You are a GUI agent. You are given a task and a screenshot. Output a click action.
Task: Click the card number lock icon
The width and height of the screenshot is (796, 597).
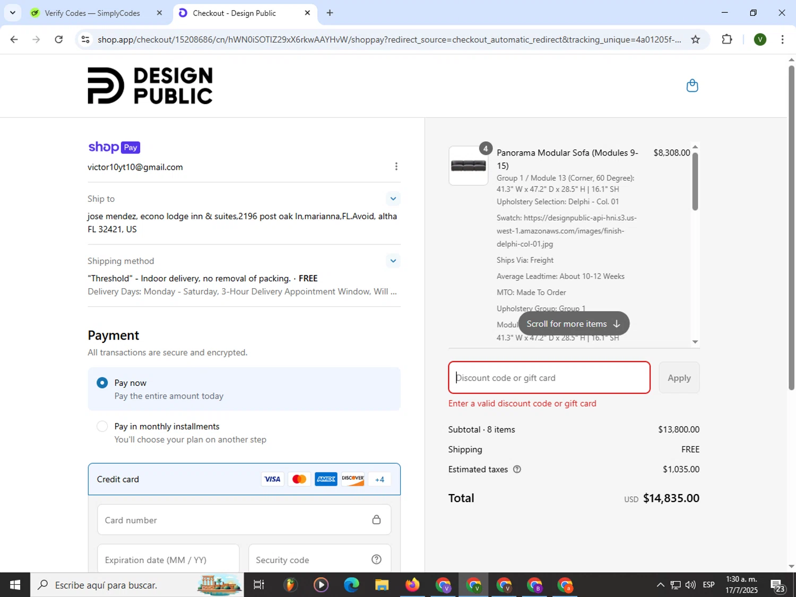(376, 520)
